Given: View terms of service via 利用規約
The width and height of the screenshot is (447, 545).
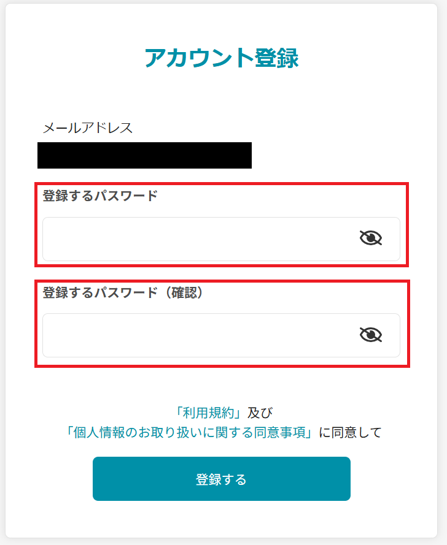Looking at the screenshot, I should 209,413.
